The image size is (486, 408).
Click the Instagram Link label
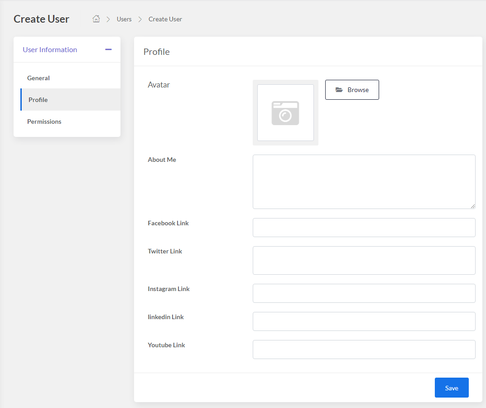coord(168,289)
